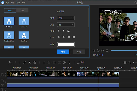137x91 pixels.
Task: Delete clip with trash icon
Action: tap(35, 62)
